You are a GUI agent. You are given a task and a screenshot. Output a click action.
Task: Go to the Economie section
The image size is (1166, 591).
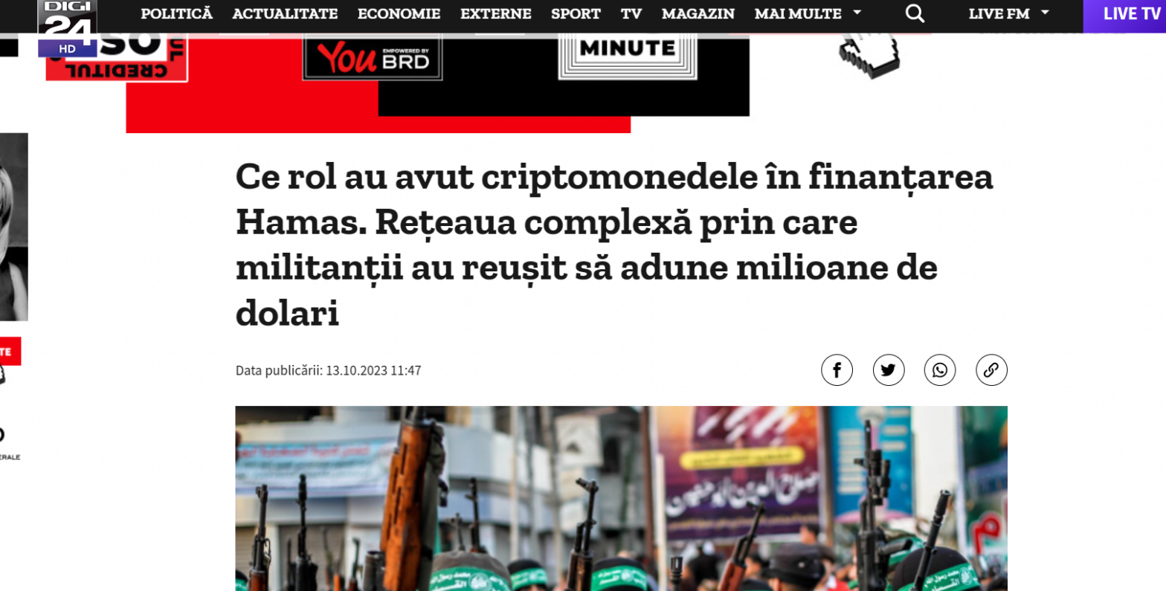click(399, 13)
